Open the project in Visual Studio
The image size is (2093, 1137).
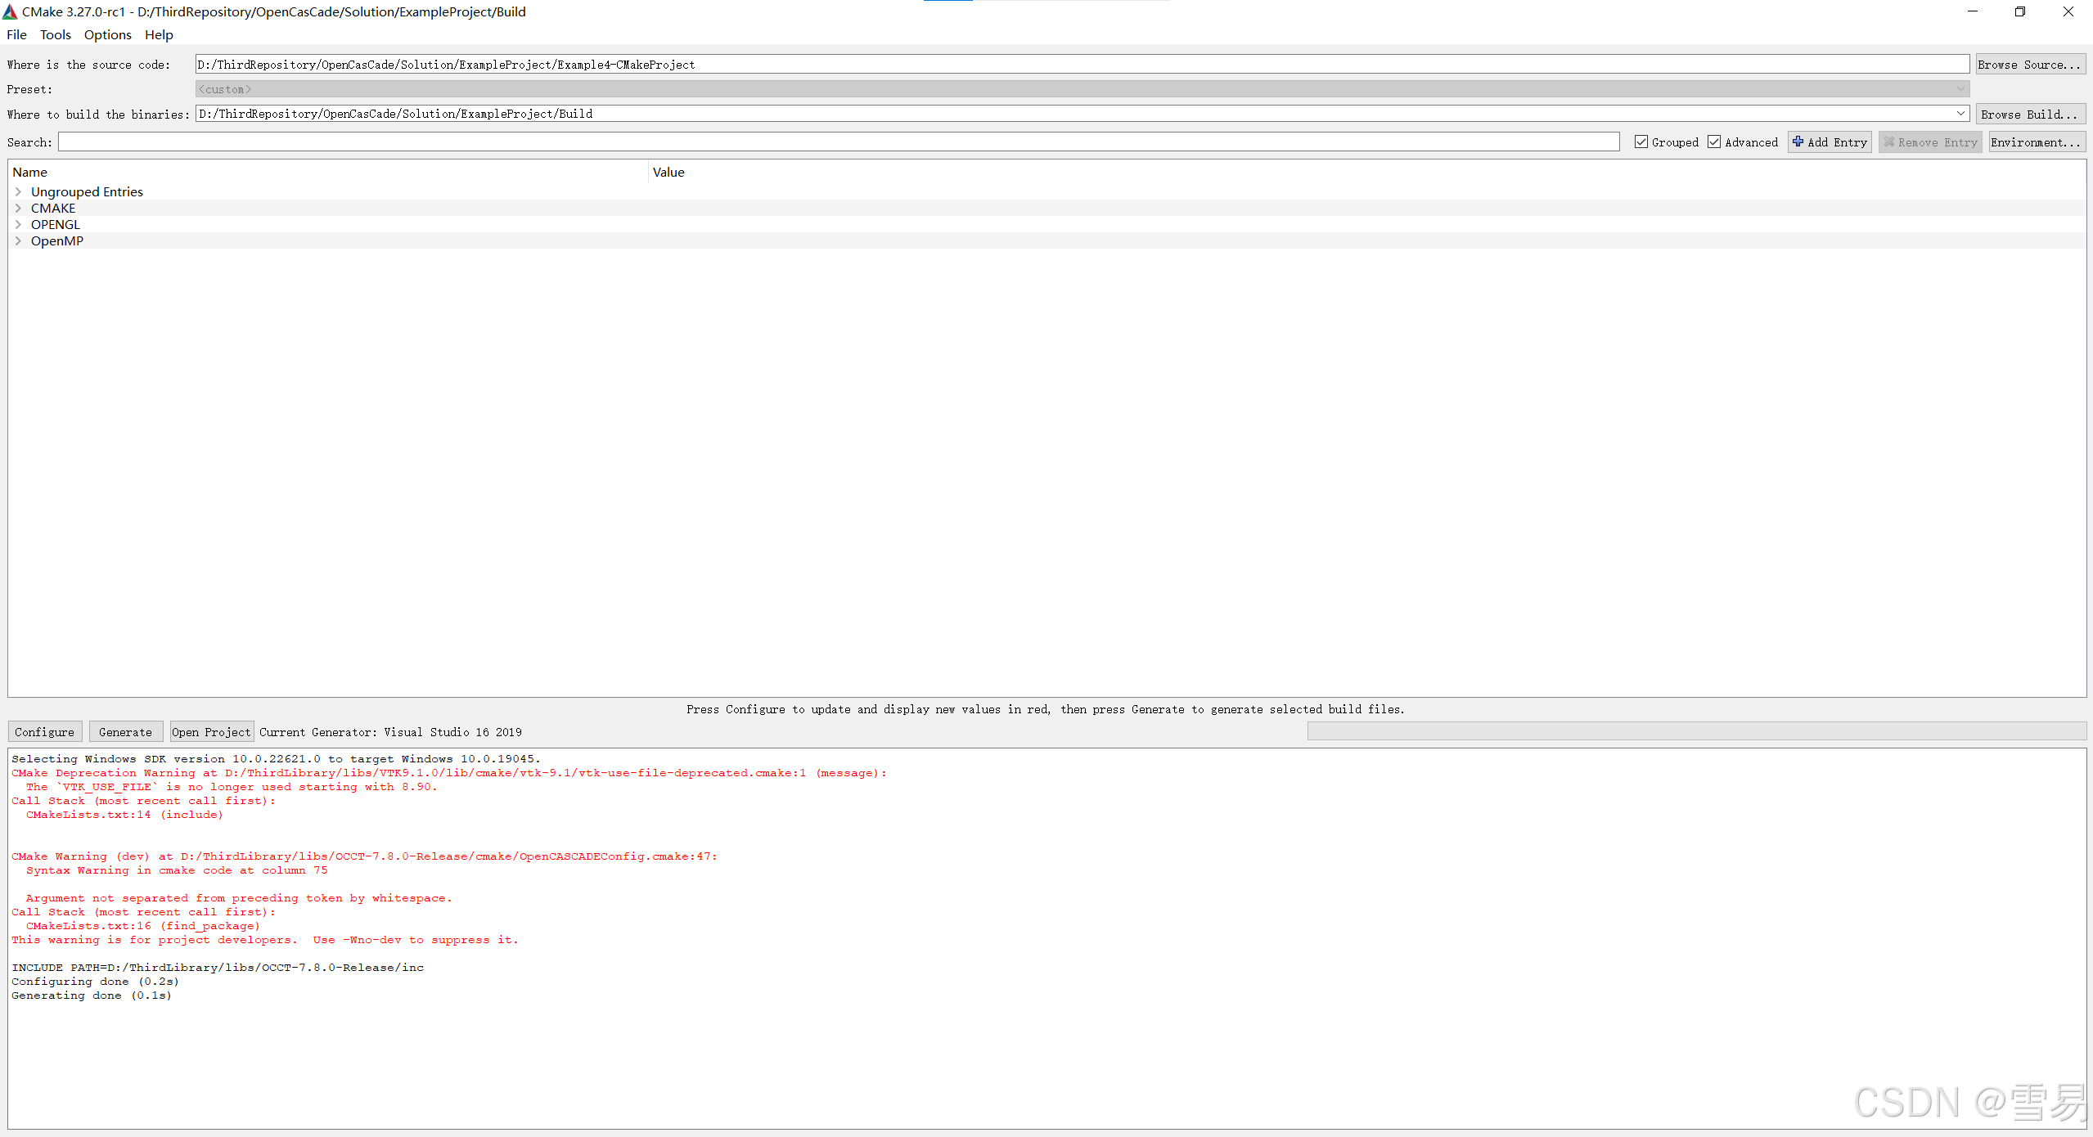point(211,731)
